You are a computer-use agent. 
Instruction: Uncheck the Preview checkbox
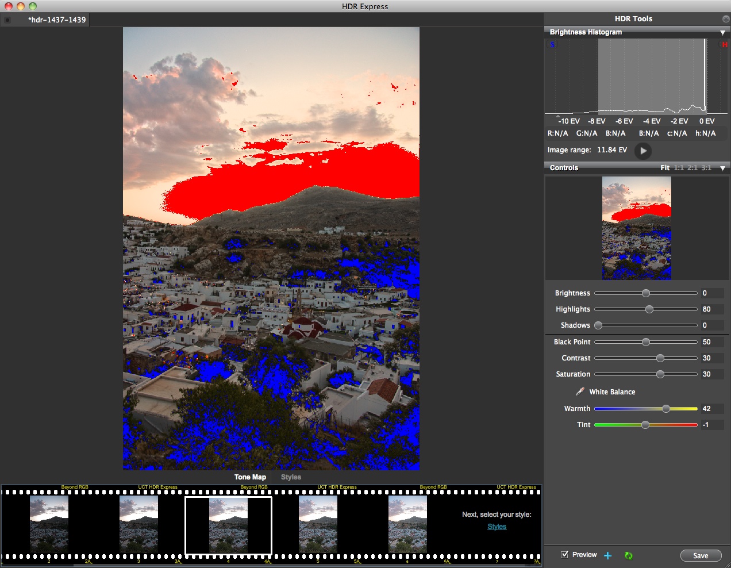[565, 555]
